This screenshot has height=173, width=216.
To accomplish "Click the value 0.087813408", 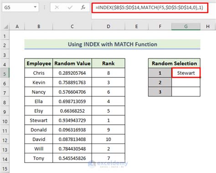I will click(72, 139).
